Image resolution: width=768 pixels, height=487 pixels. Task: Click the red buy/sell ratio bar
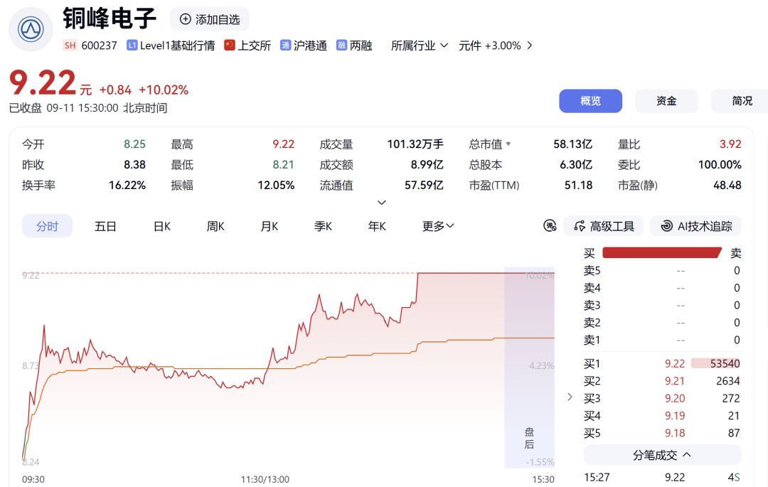[662, 252]
